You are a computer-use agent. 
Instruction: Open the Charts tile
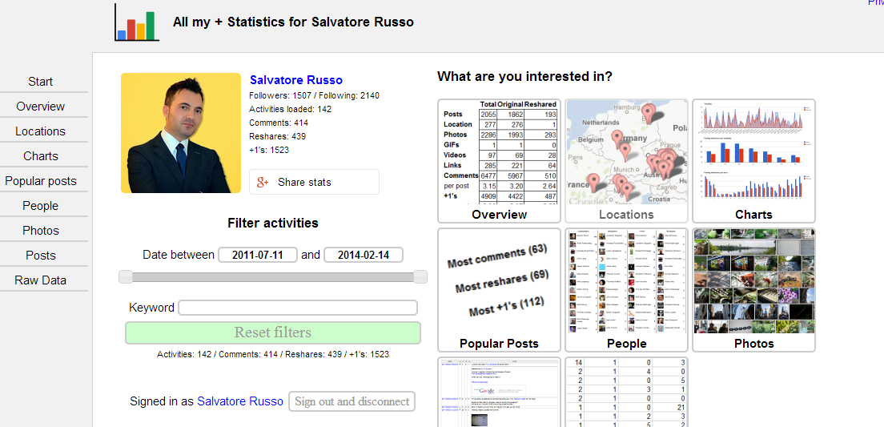tap(753, 161)
